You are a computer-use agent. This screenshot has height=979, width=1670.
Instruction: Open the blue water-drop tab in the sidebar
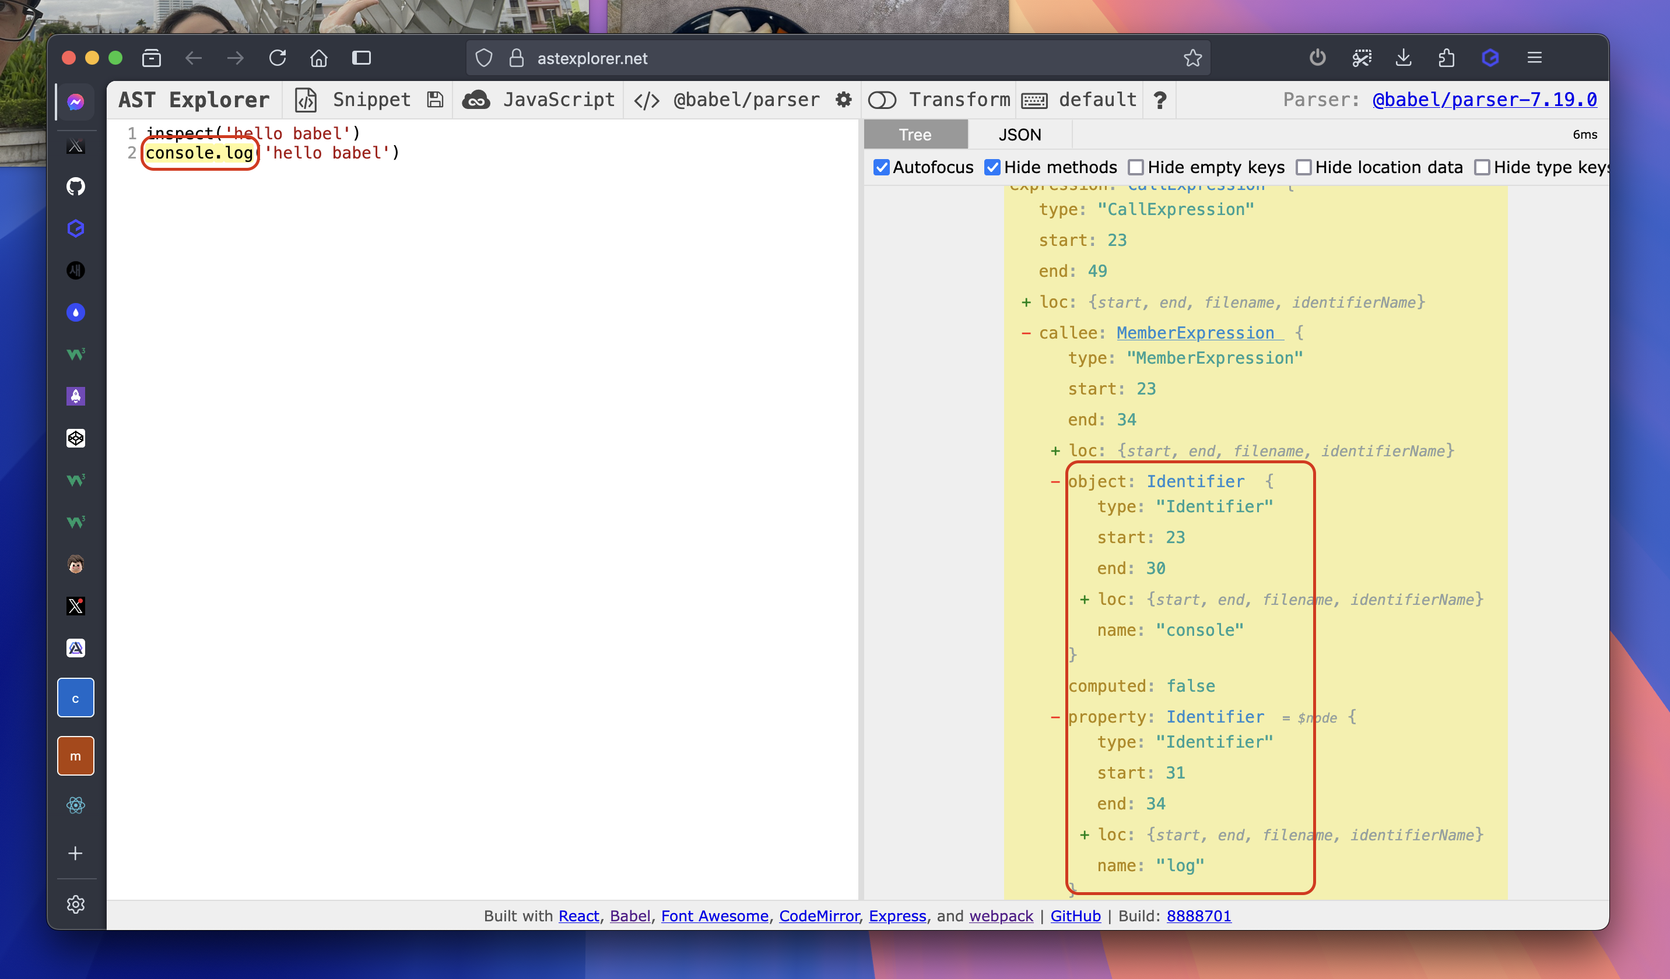76,313
